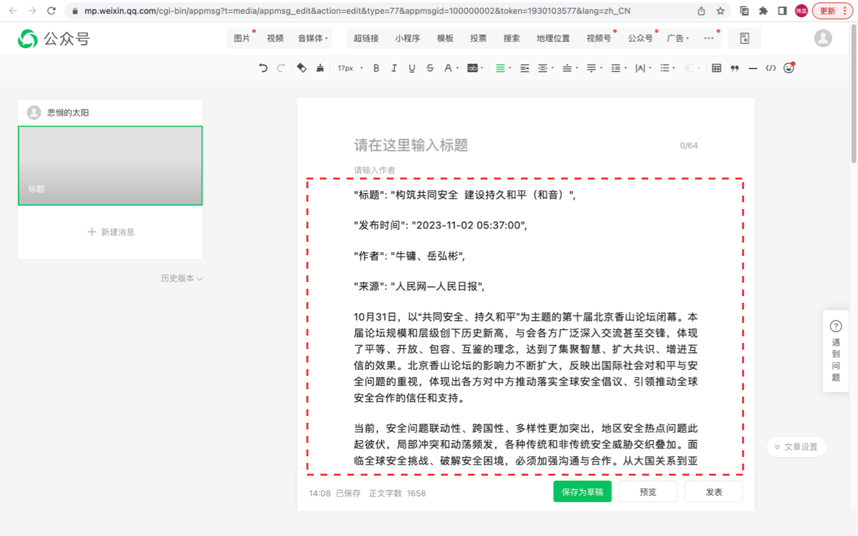
Task: Switch to the 视频 tab
Action: (x=275, y=38)
